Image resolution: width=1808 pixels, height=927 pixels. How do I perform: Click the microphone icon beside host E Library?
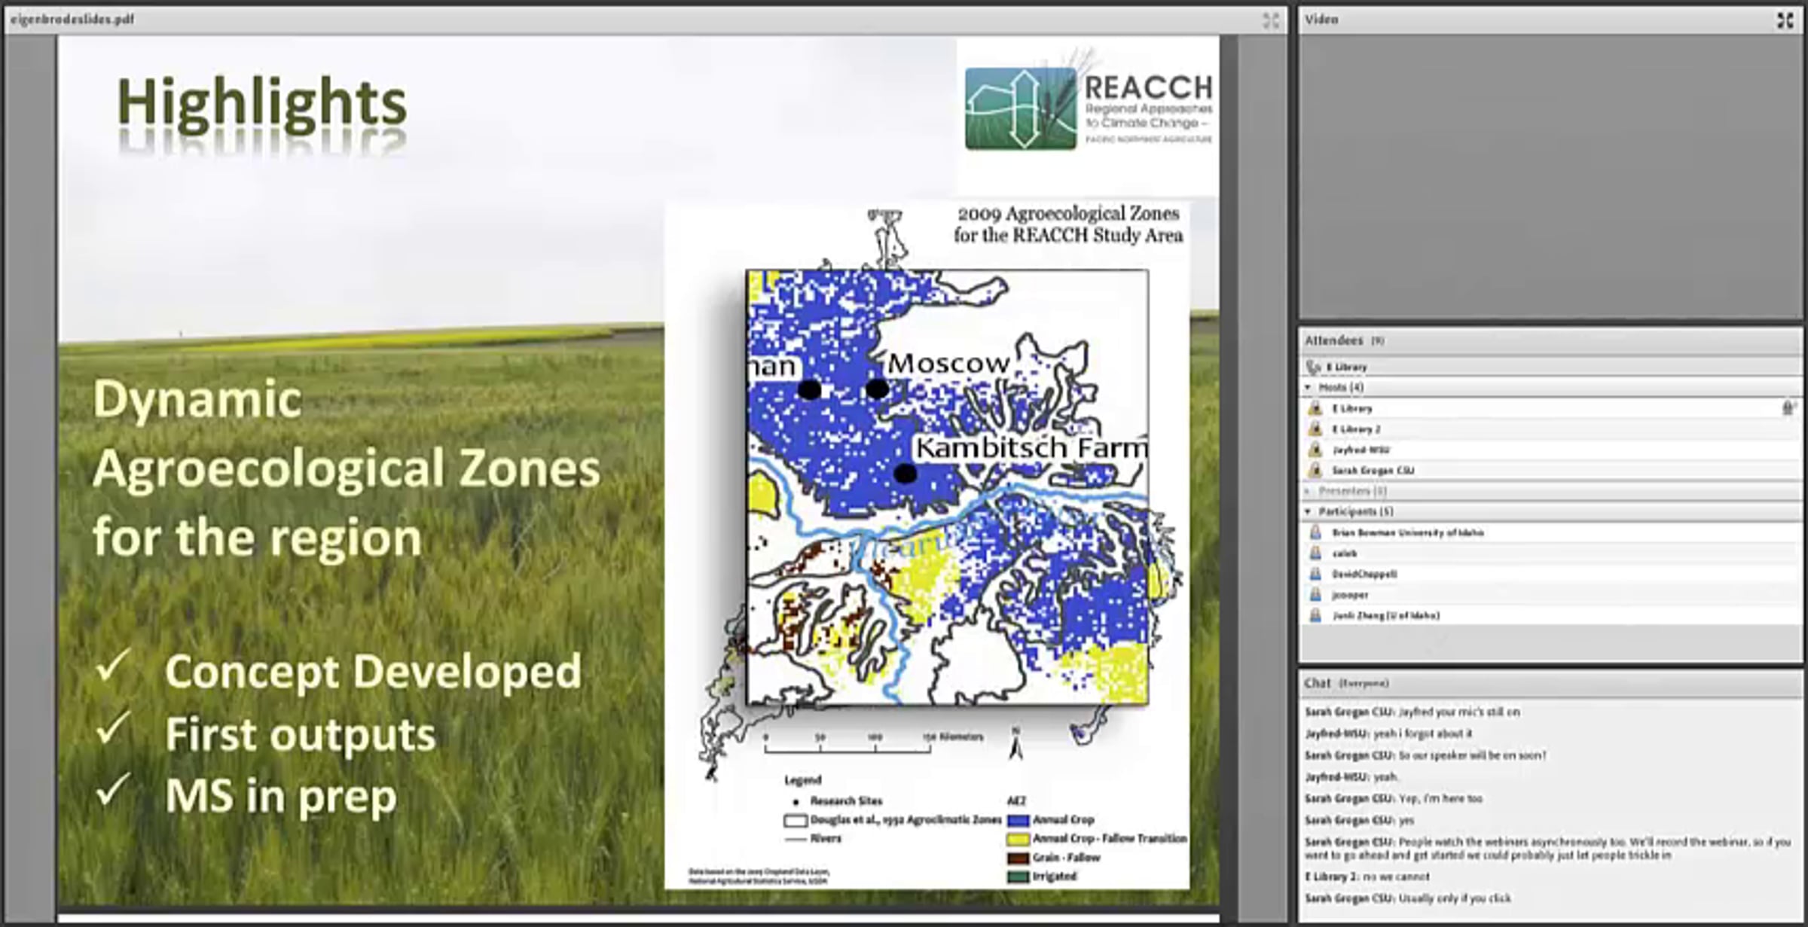pyautogui.click(x=1788, y=408)
